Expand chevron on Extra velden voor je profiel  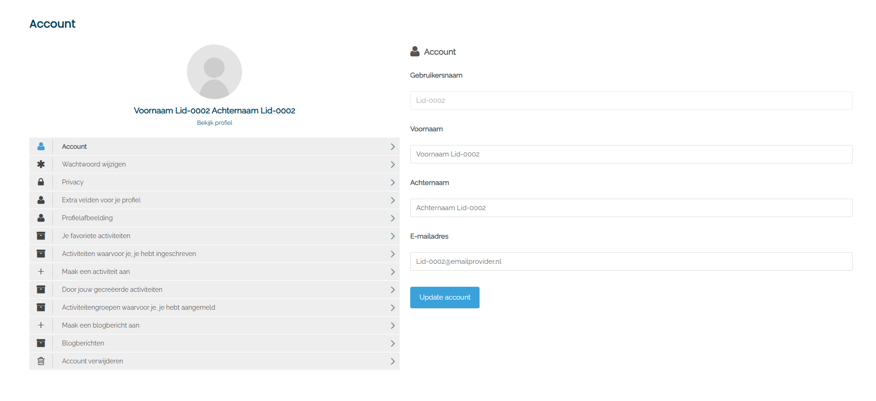point(392,200)
